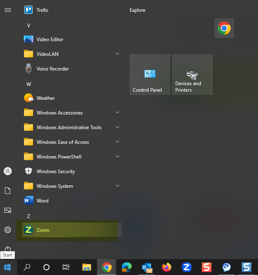Expand the Windows System chevron
The width and height of the screenshot is (258, 275).
[x=117, y=186]
